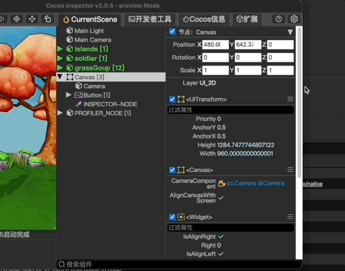Expand the Button tree node
Image resolution: width=345 pixels, height=271 pixels.
point(69,95)
